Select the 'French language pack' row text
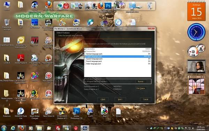Image resolution: width=209 pixels, height=131 pixels. [94, 61]
